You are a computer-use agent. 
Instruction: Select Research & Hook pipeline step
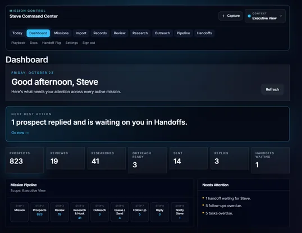tap(80, 212)
